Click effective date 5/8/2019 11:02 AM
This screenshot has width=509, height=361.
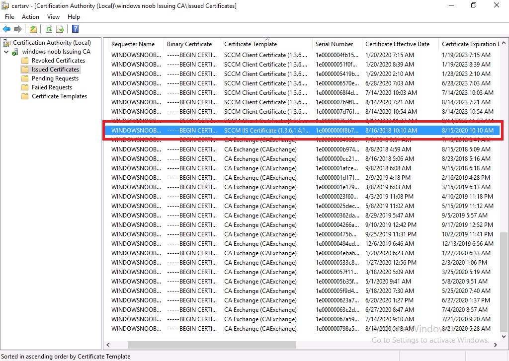pyautogui.click(x=390, y=206)
